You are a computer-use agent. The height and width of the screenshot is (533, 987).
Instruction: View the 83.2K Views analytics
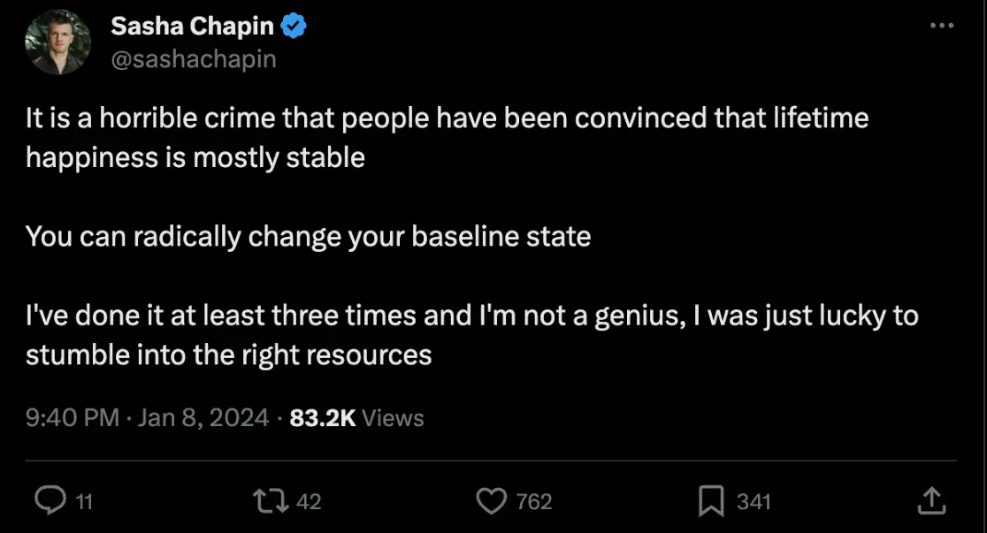coord(357,418)
